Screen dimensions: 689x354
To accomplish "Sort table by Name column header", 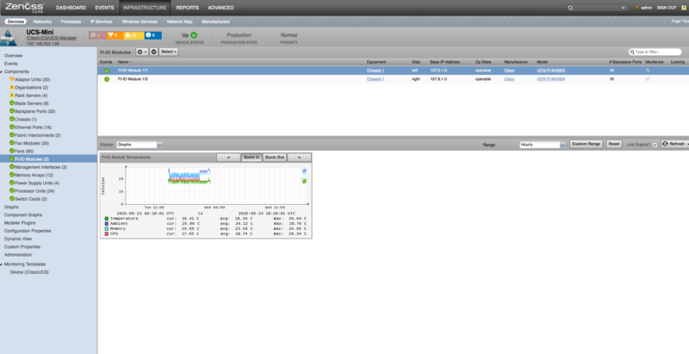I will 124,62.
